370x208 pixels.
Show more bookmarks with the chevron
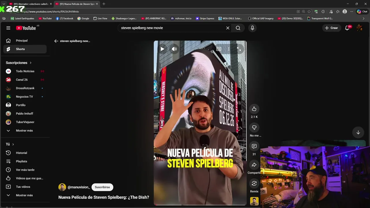363,18
